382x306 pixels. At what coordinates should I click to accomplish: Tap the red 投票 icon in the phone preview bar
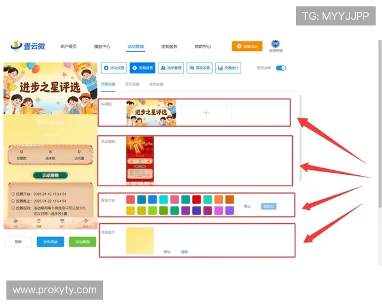(x=38, y=223)
